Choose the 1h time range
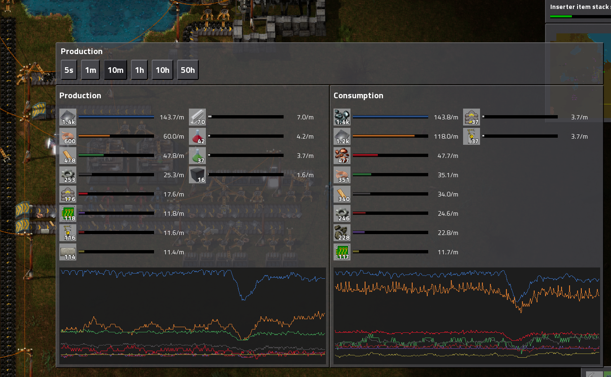This screenshot has height=377, width=611. [x=139, y=70]
